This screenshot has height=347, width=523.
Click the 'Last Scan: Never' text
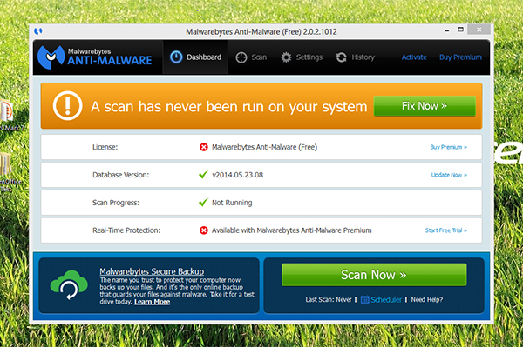[329, 299]
